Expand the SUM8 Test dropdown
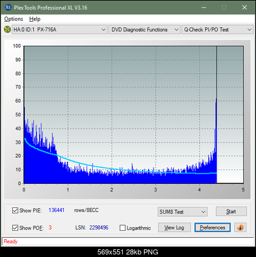Image resolution: width=256 pixels, height=257 pixels. 183,212
